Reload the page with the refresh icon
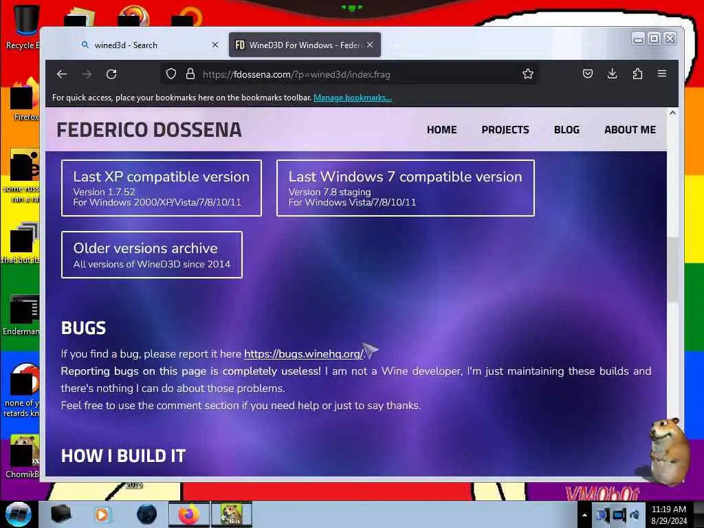This screenshot has height=528, width=704. (x=111, y=74)
